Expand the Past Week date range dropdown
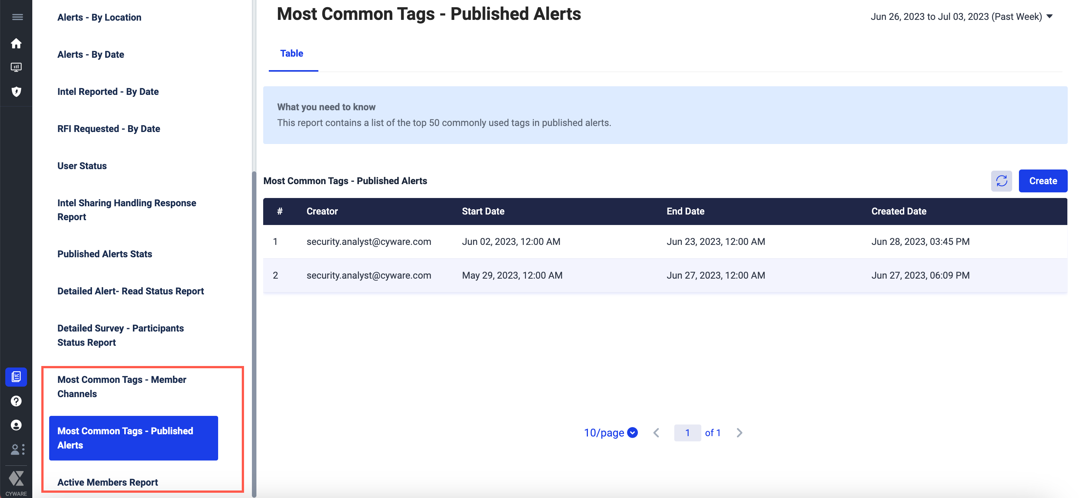This screenshot has height=498, width=1079. pos(1049,17)
